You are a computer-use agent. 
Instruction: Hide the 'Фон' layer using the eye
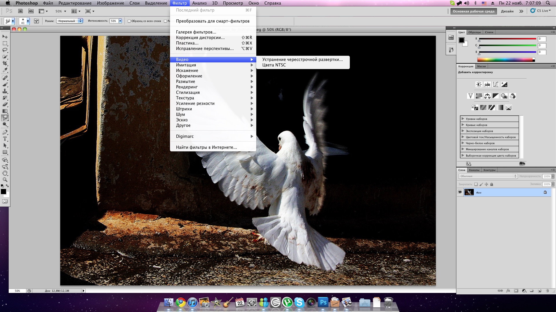[x=460, y=192]
